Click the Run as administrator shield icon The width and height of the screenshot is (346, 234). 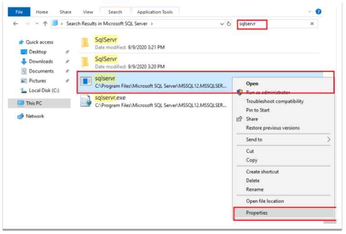(x=240, y=93)
